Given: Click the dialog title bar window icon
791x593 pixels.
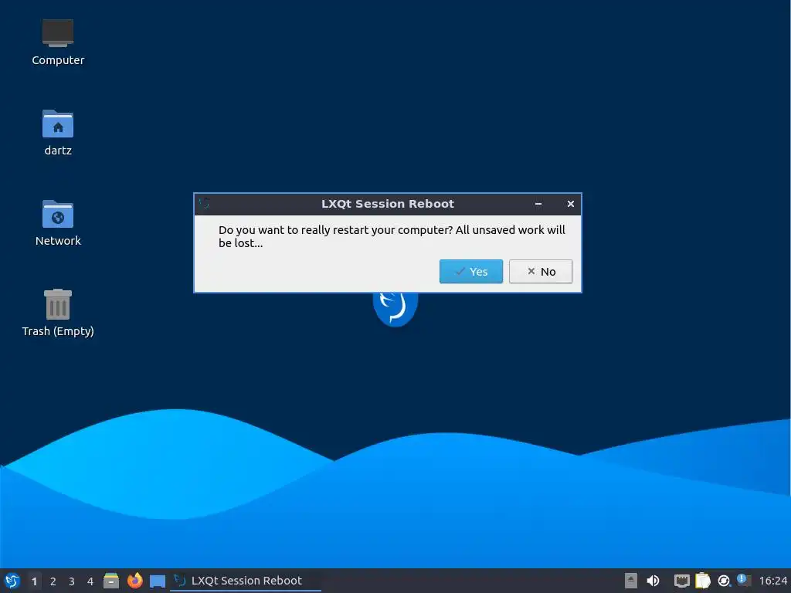Looking at the screenshot, I should [204, 203].
